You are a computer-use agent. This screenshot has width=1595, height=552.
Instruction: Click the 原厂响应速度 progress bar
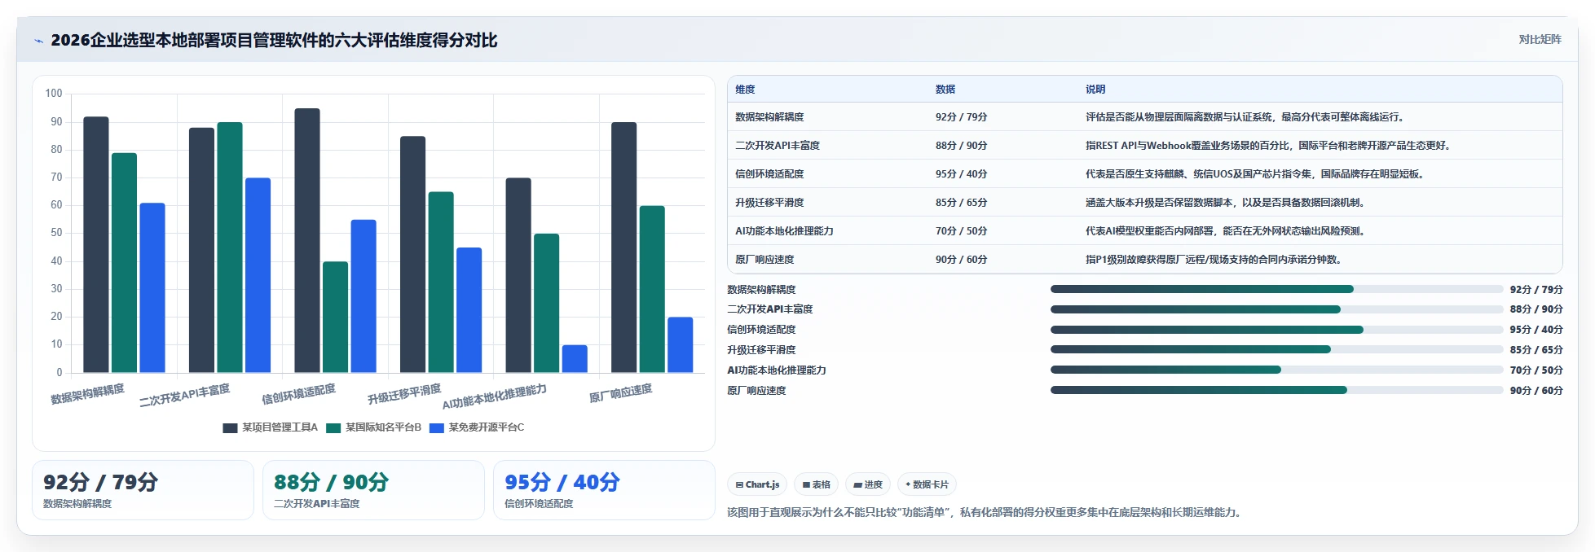click(1276, 390)
